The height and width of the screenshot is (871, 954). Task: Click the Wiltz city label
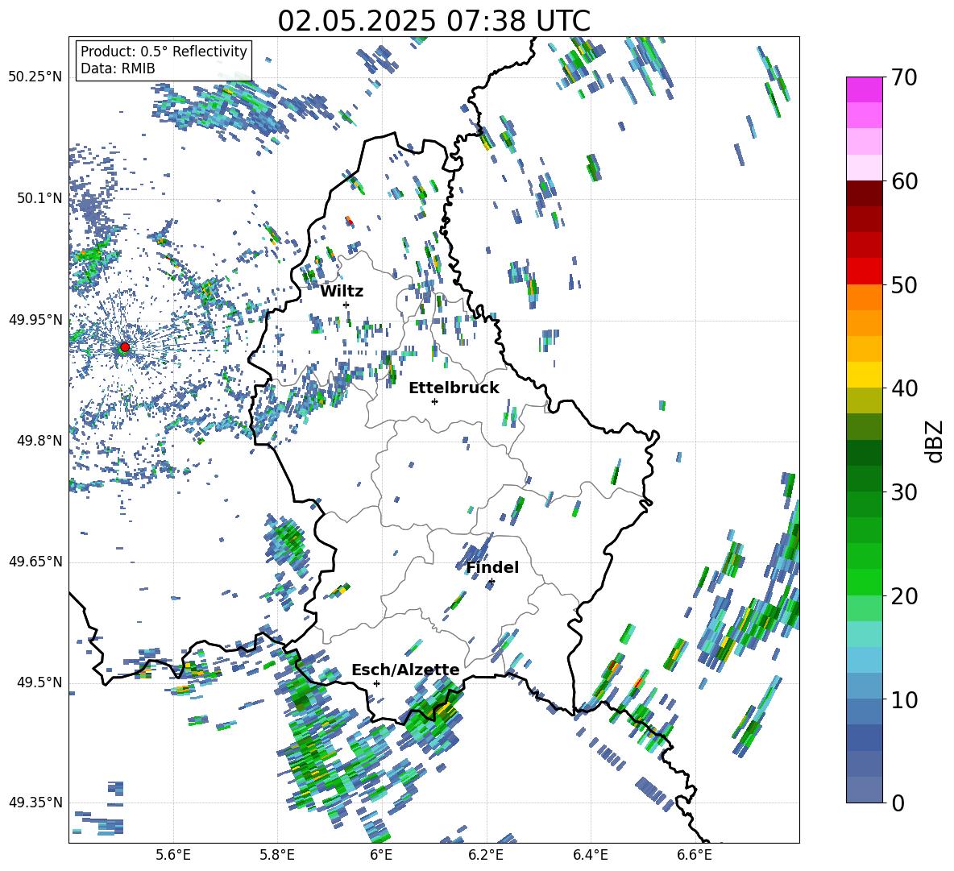click(342, 292)
